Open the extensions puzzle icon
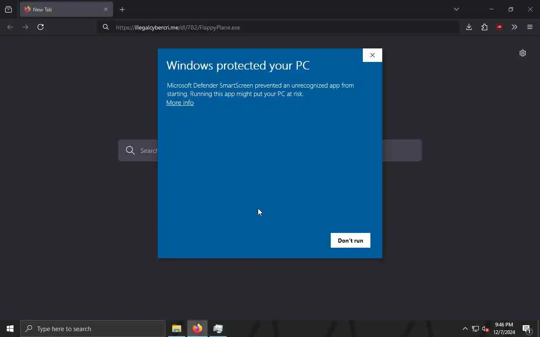 (484, 27)
